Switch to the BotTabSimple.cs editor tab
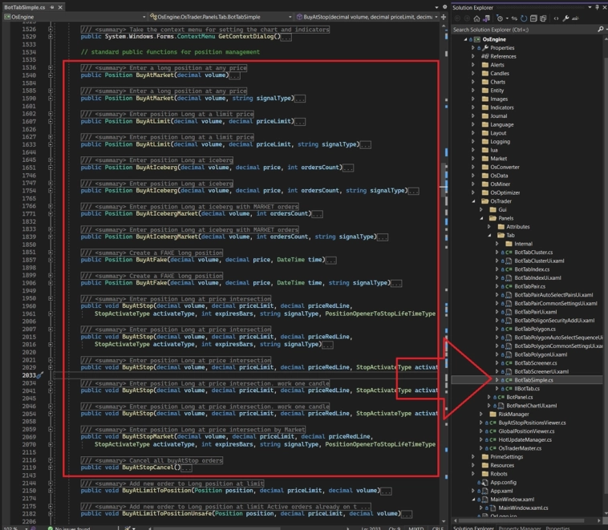This screenshot has width=608, height=530. coord(25,7)
